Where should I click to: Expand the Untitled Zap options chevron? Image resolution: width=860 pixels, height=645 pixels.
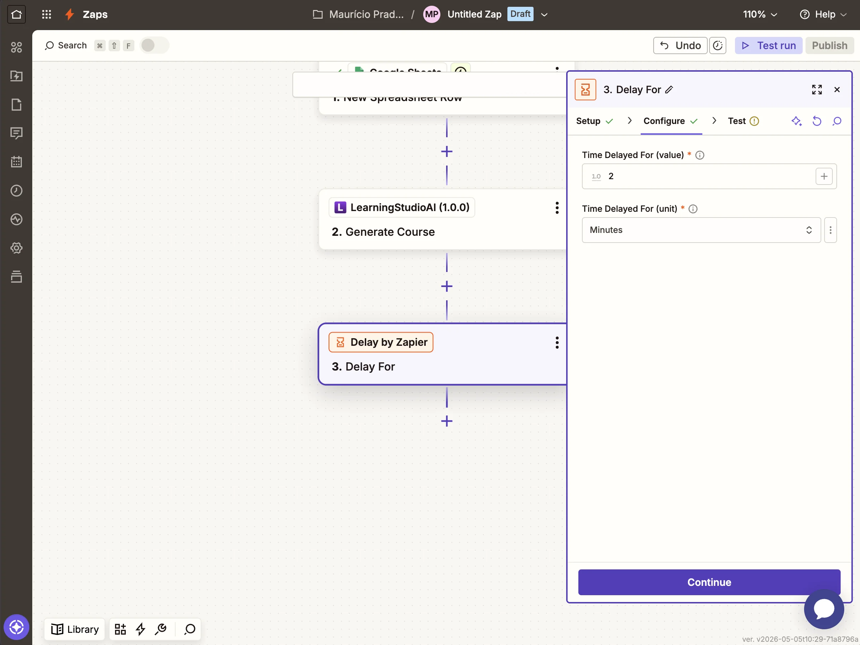tap(544, 15)
